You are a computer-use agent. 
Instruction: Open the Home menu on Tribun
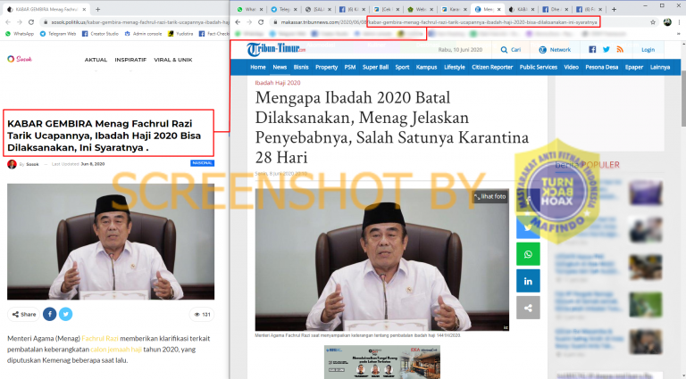257,67
